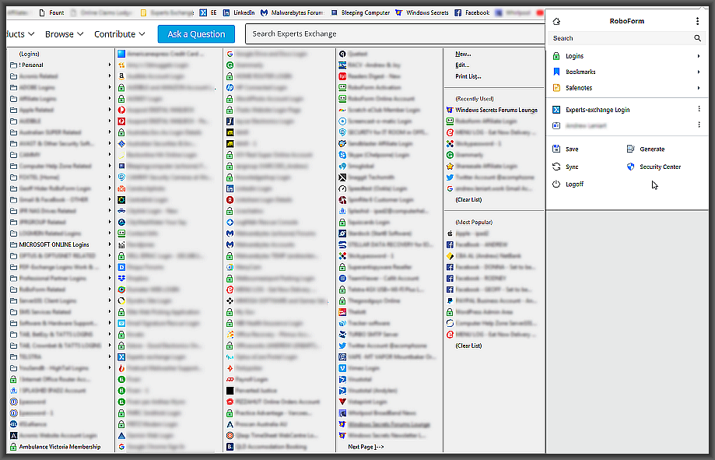Go to the RoboForm home icon
The image size is (715, 460).
[556, 22]
